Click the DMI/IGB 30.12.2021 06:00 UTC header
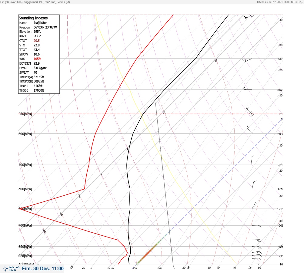The image size is (304, 273). click(279, 2)
